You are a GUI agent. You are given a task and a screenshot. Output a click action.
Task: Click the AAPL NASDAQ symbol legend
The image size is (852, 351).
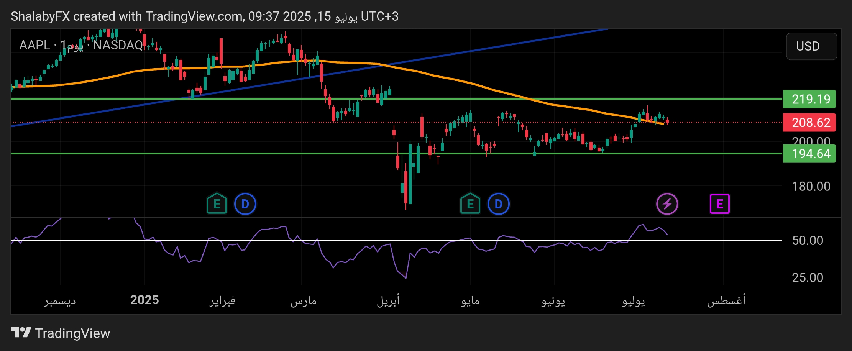point(81,45)
